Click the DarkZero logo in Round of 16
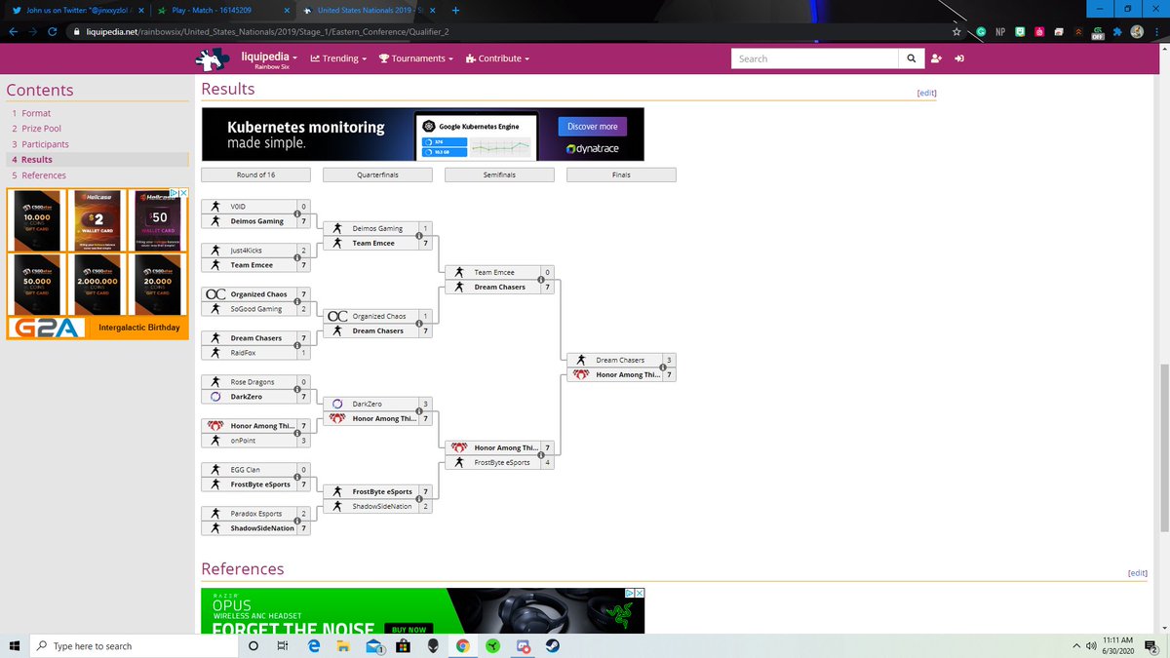Image resolution: width=1170 pixels, height=658 pixels. 214,397
